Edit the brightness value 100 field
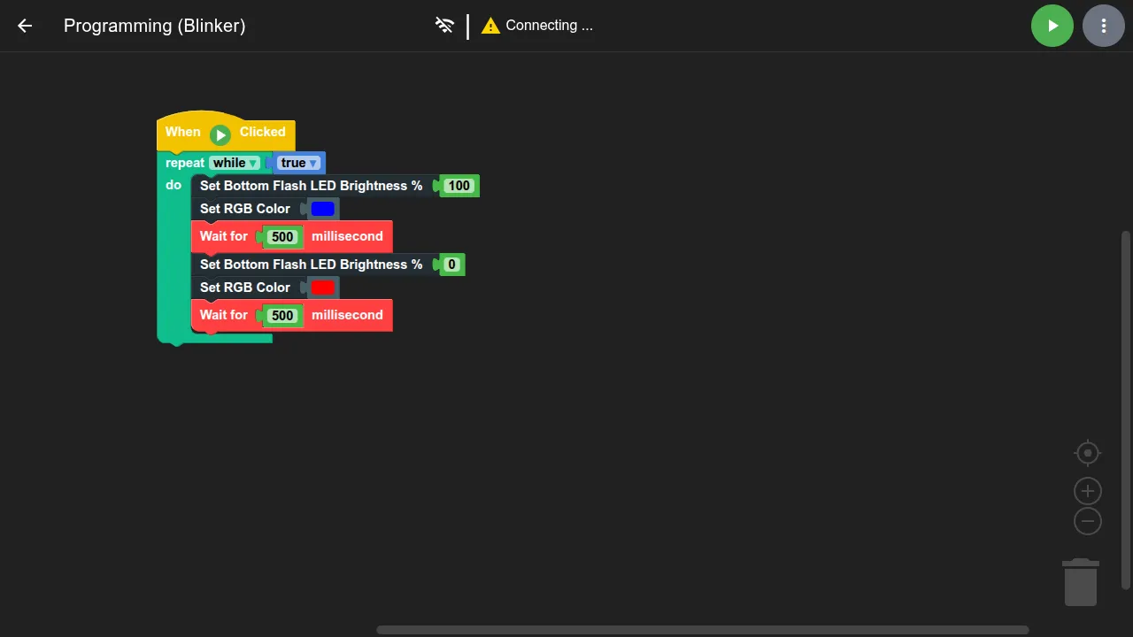The image size is (1133, 637). tap(459, 186)
